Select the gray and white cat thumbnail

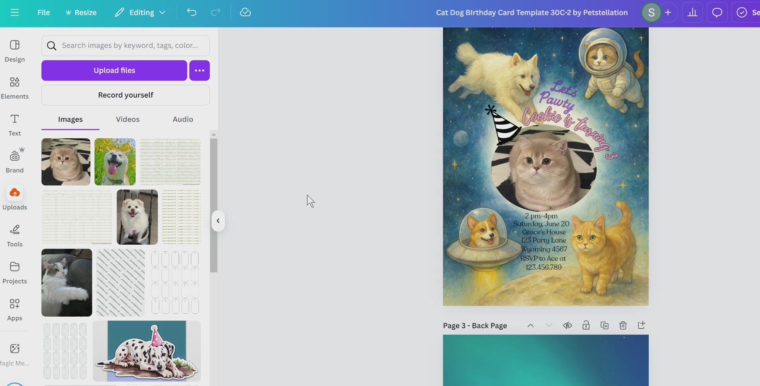tap(66, 283)
